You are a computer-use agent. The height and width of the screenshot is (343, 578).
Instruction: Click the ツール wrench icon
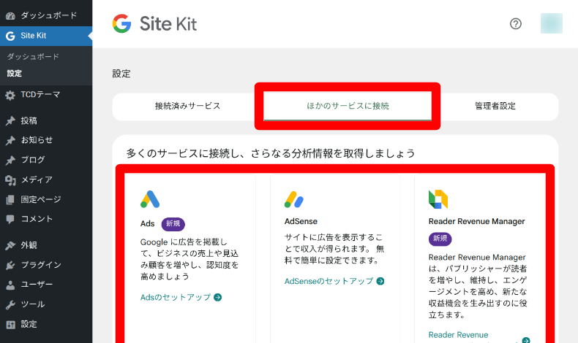[10, 305]
